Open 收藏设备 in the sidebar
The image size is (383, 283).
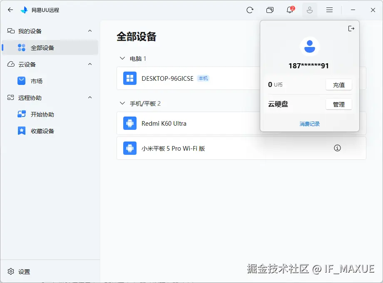[x=50, y=131]
